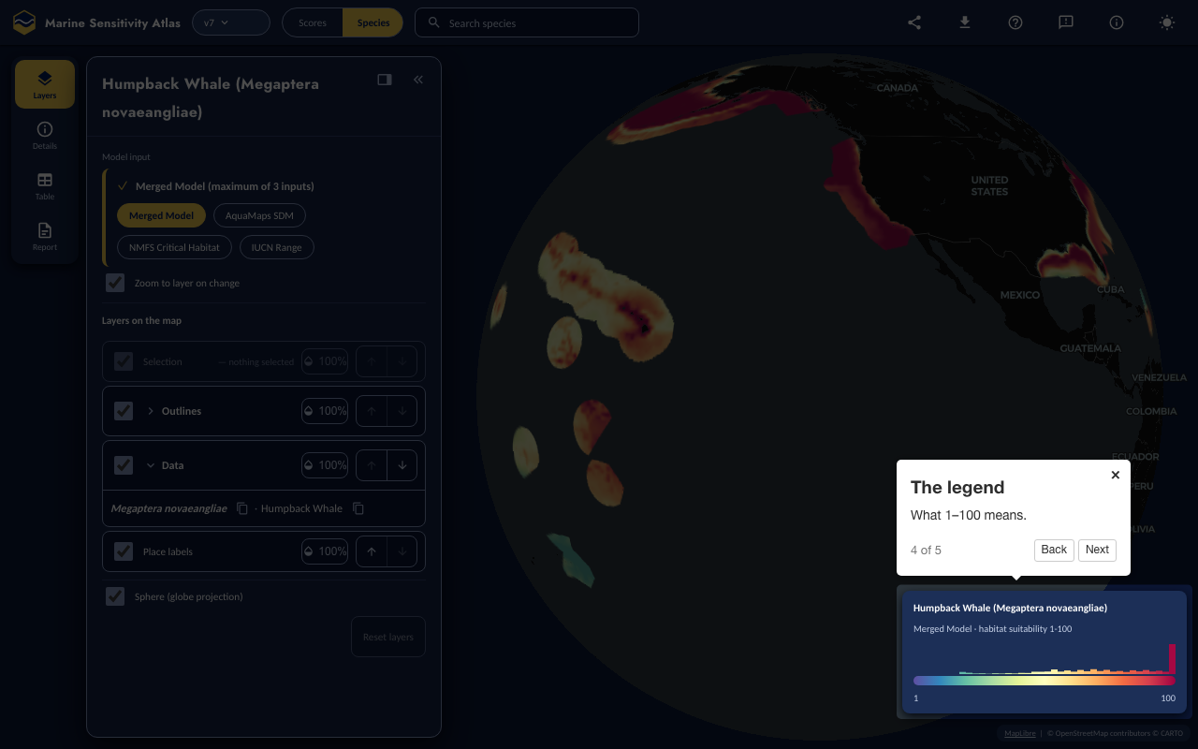
Task: Select NMFS Critical Habitat input
Action: click(174, 247)
